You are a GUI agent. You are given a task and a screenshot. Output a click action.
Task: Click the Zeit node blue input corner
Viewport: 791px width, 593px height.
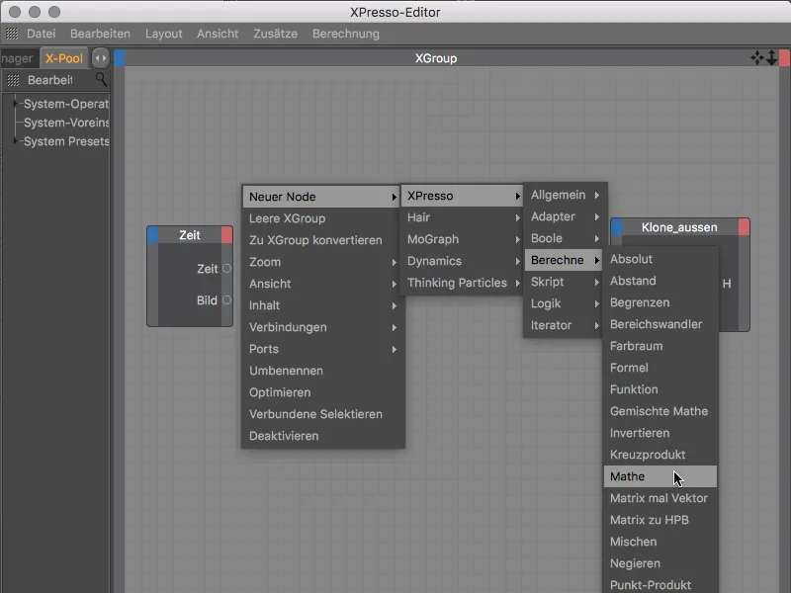pos(153,235)
